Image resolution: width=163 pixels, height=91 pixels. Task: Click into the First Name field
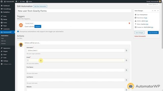point(76,70)
